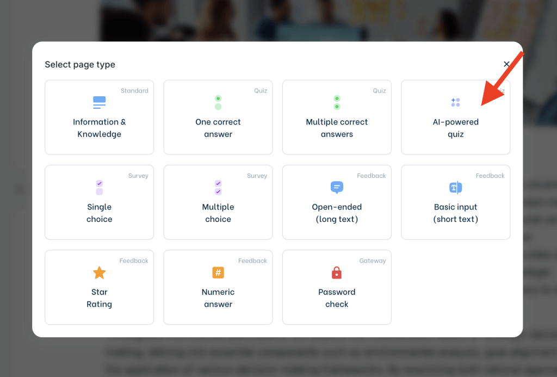The width and height of the screenshot is (557, 377).
Task: Pick the Basic input text icon
Action: coord(455,188)
